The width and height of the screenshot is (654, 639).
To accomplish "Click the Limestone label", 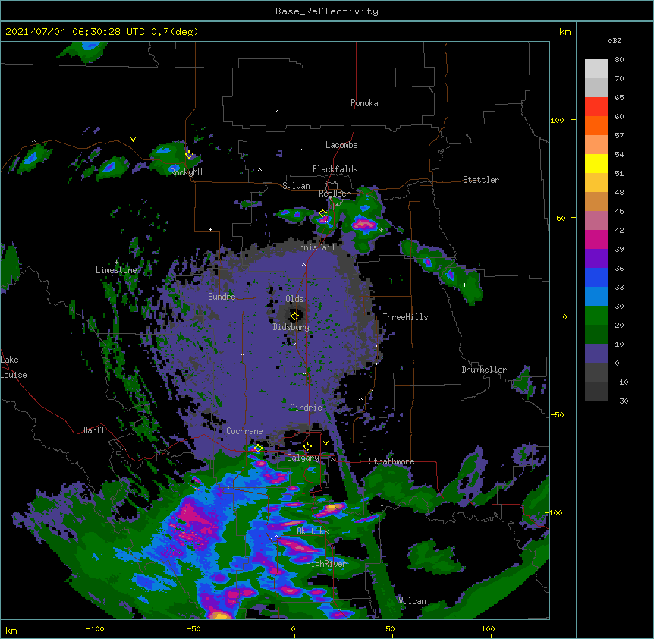I will click(116, 270).
